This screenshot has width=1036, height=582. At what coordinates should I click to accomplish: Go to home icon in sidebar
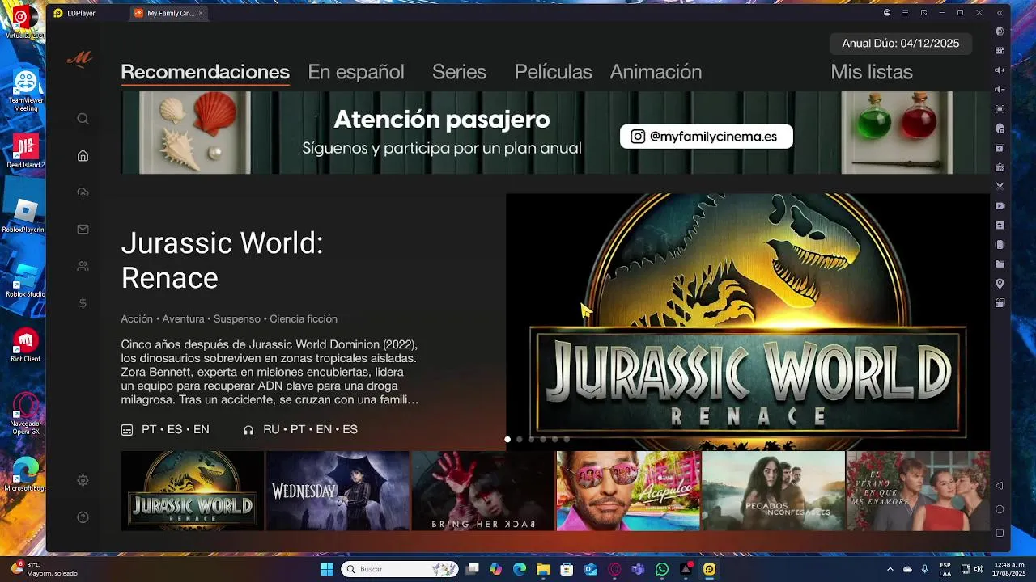coord(83,156)
